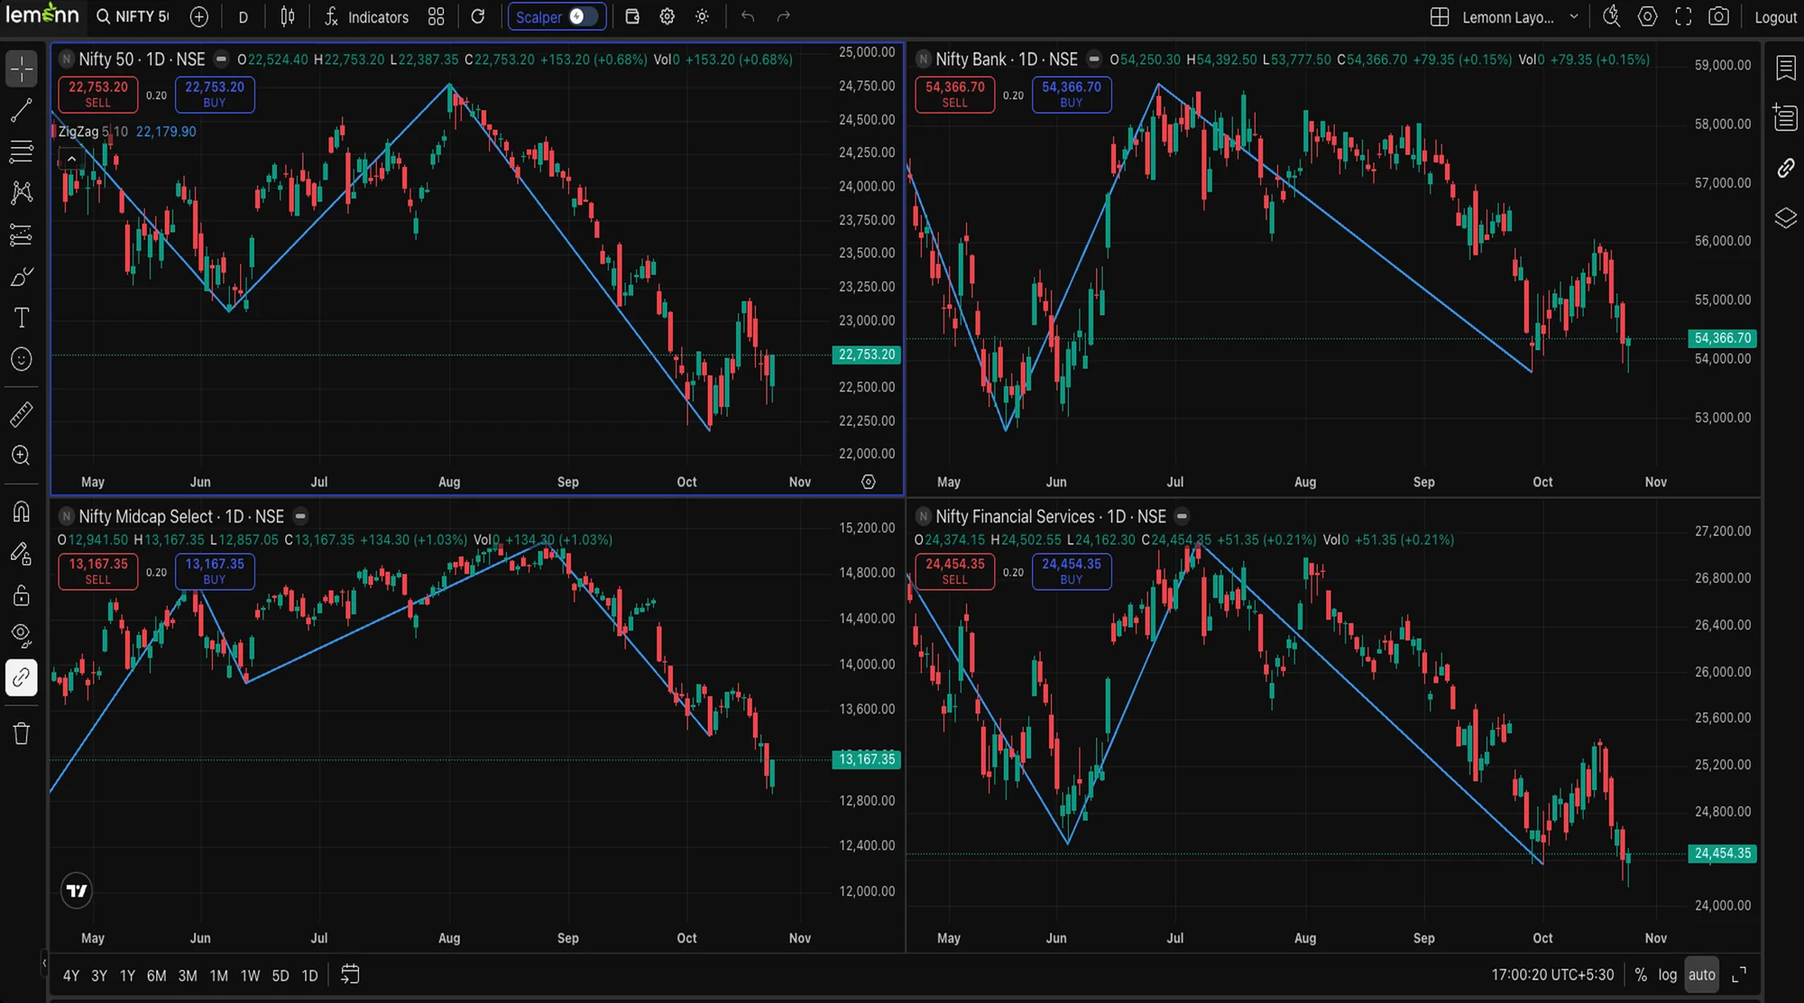Select the brush drawing tool
This screenshot has height=1003, width=1804.
22,276
